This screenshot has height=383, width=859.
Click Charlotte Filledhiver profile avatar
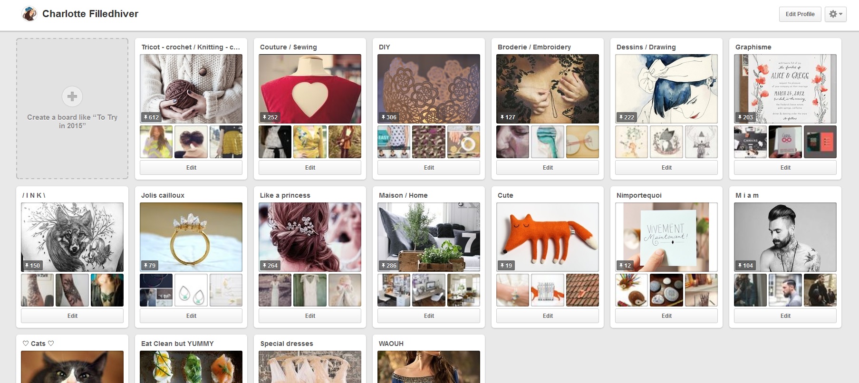pyautogui.click(x=29, y=14)
